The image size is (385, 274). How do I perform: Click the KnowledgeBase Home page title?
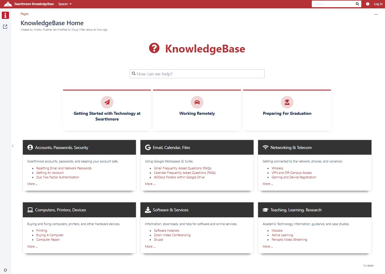tap(52, 23)
